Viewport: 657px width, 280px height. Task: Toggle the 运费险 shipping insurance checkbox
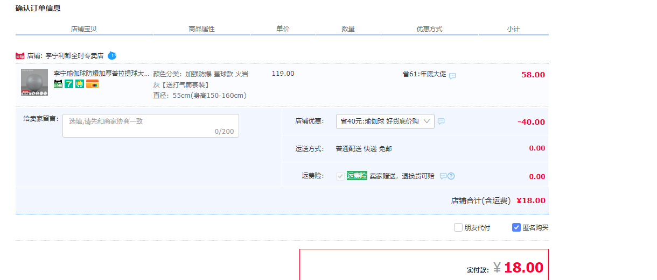(x=340, y=176)
